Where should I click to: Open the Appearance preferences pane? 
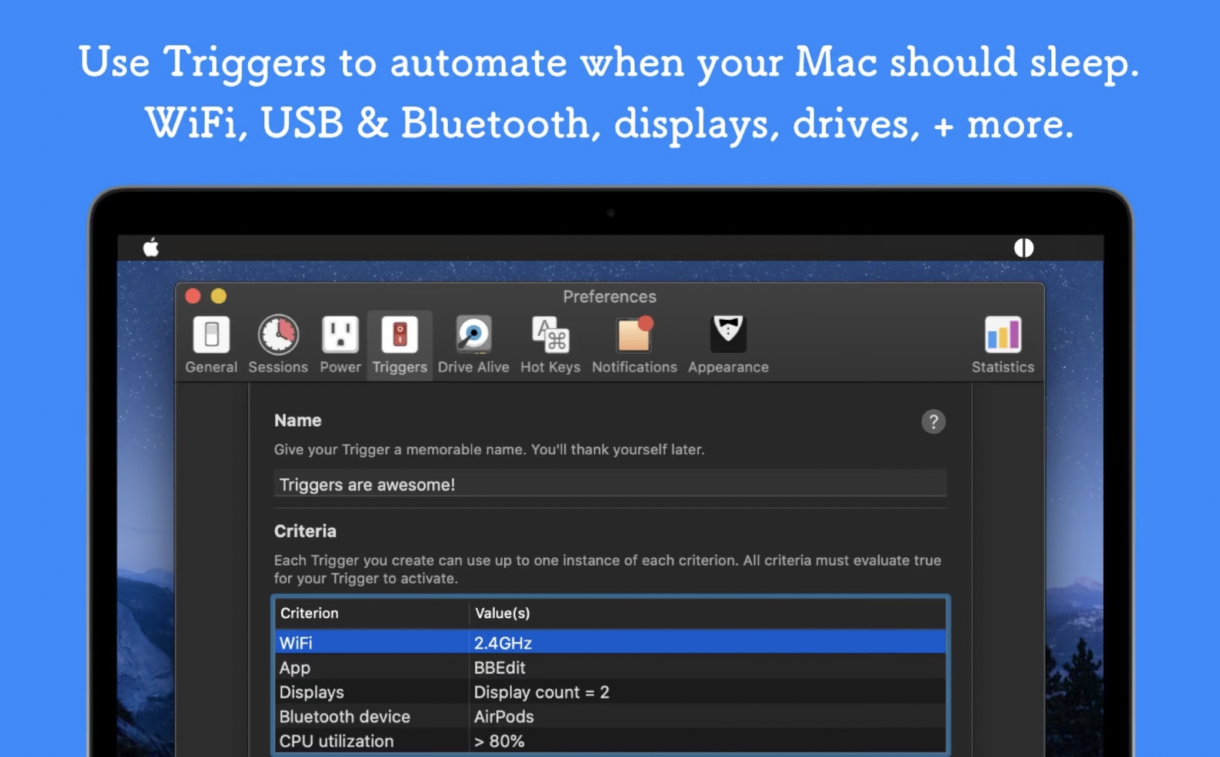click(x=728, y=344)
